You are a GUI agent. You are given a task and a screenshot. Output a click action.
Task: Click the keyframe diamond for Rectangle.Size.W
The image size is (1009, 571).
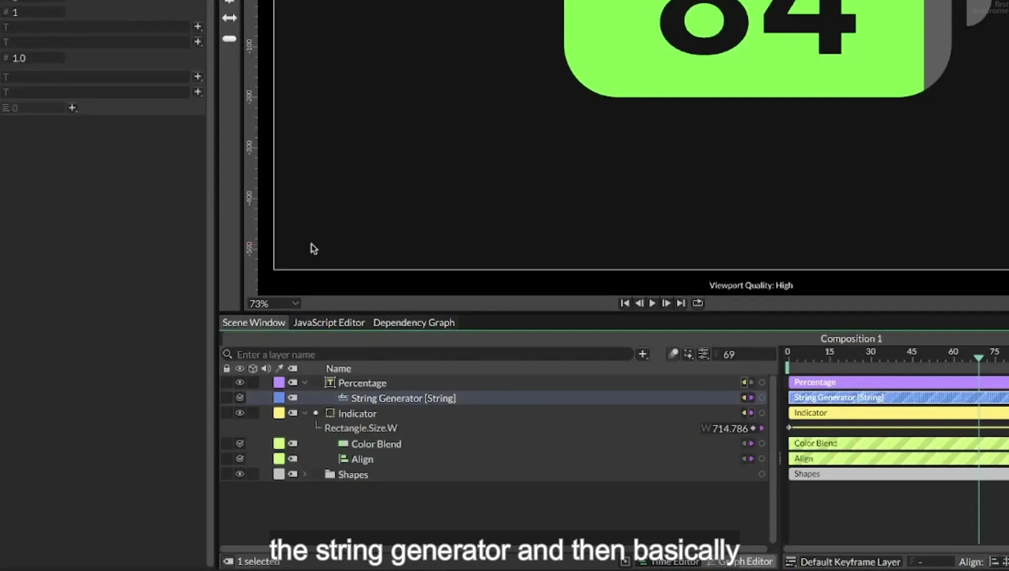[753, 428]
